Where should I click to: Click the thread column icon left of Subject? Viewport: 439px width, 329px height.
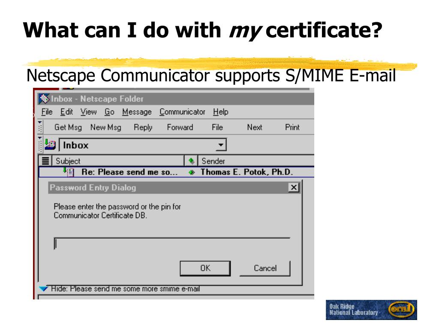pos(45,161)
